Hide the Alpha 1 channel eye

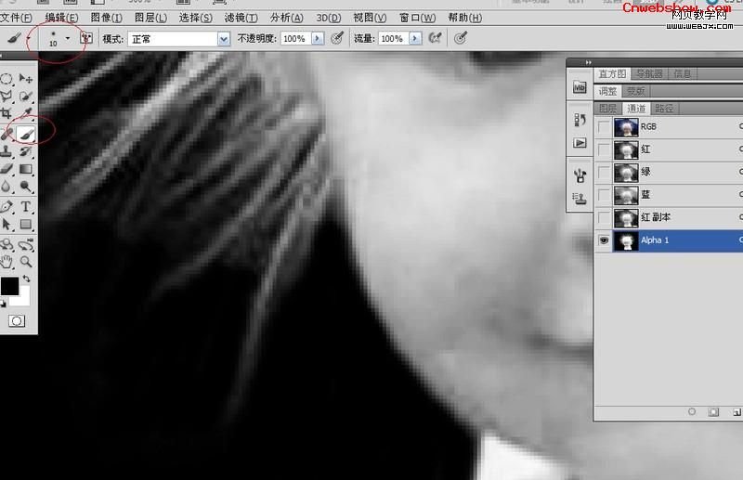pyautogui.click(x=605, y=240)
